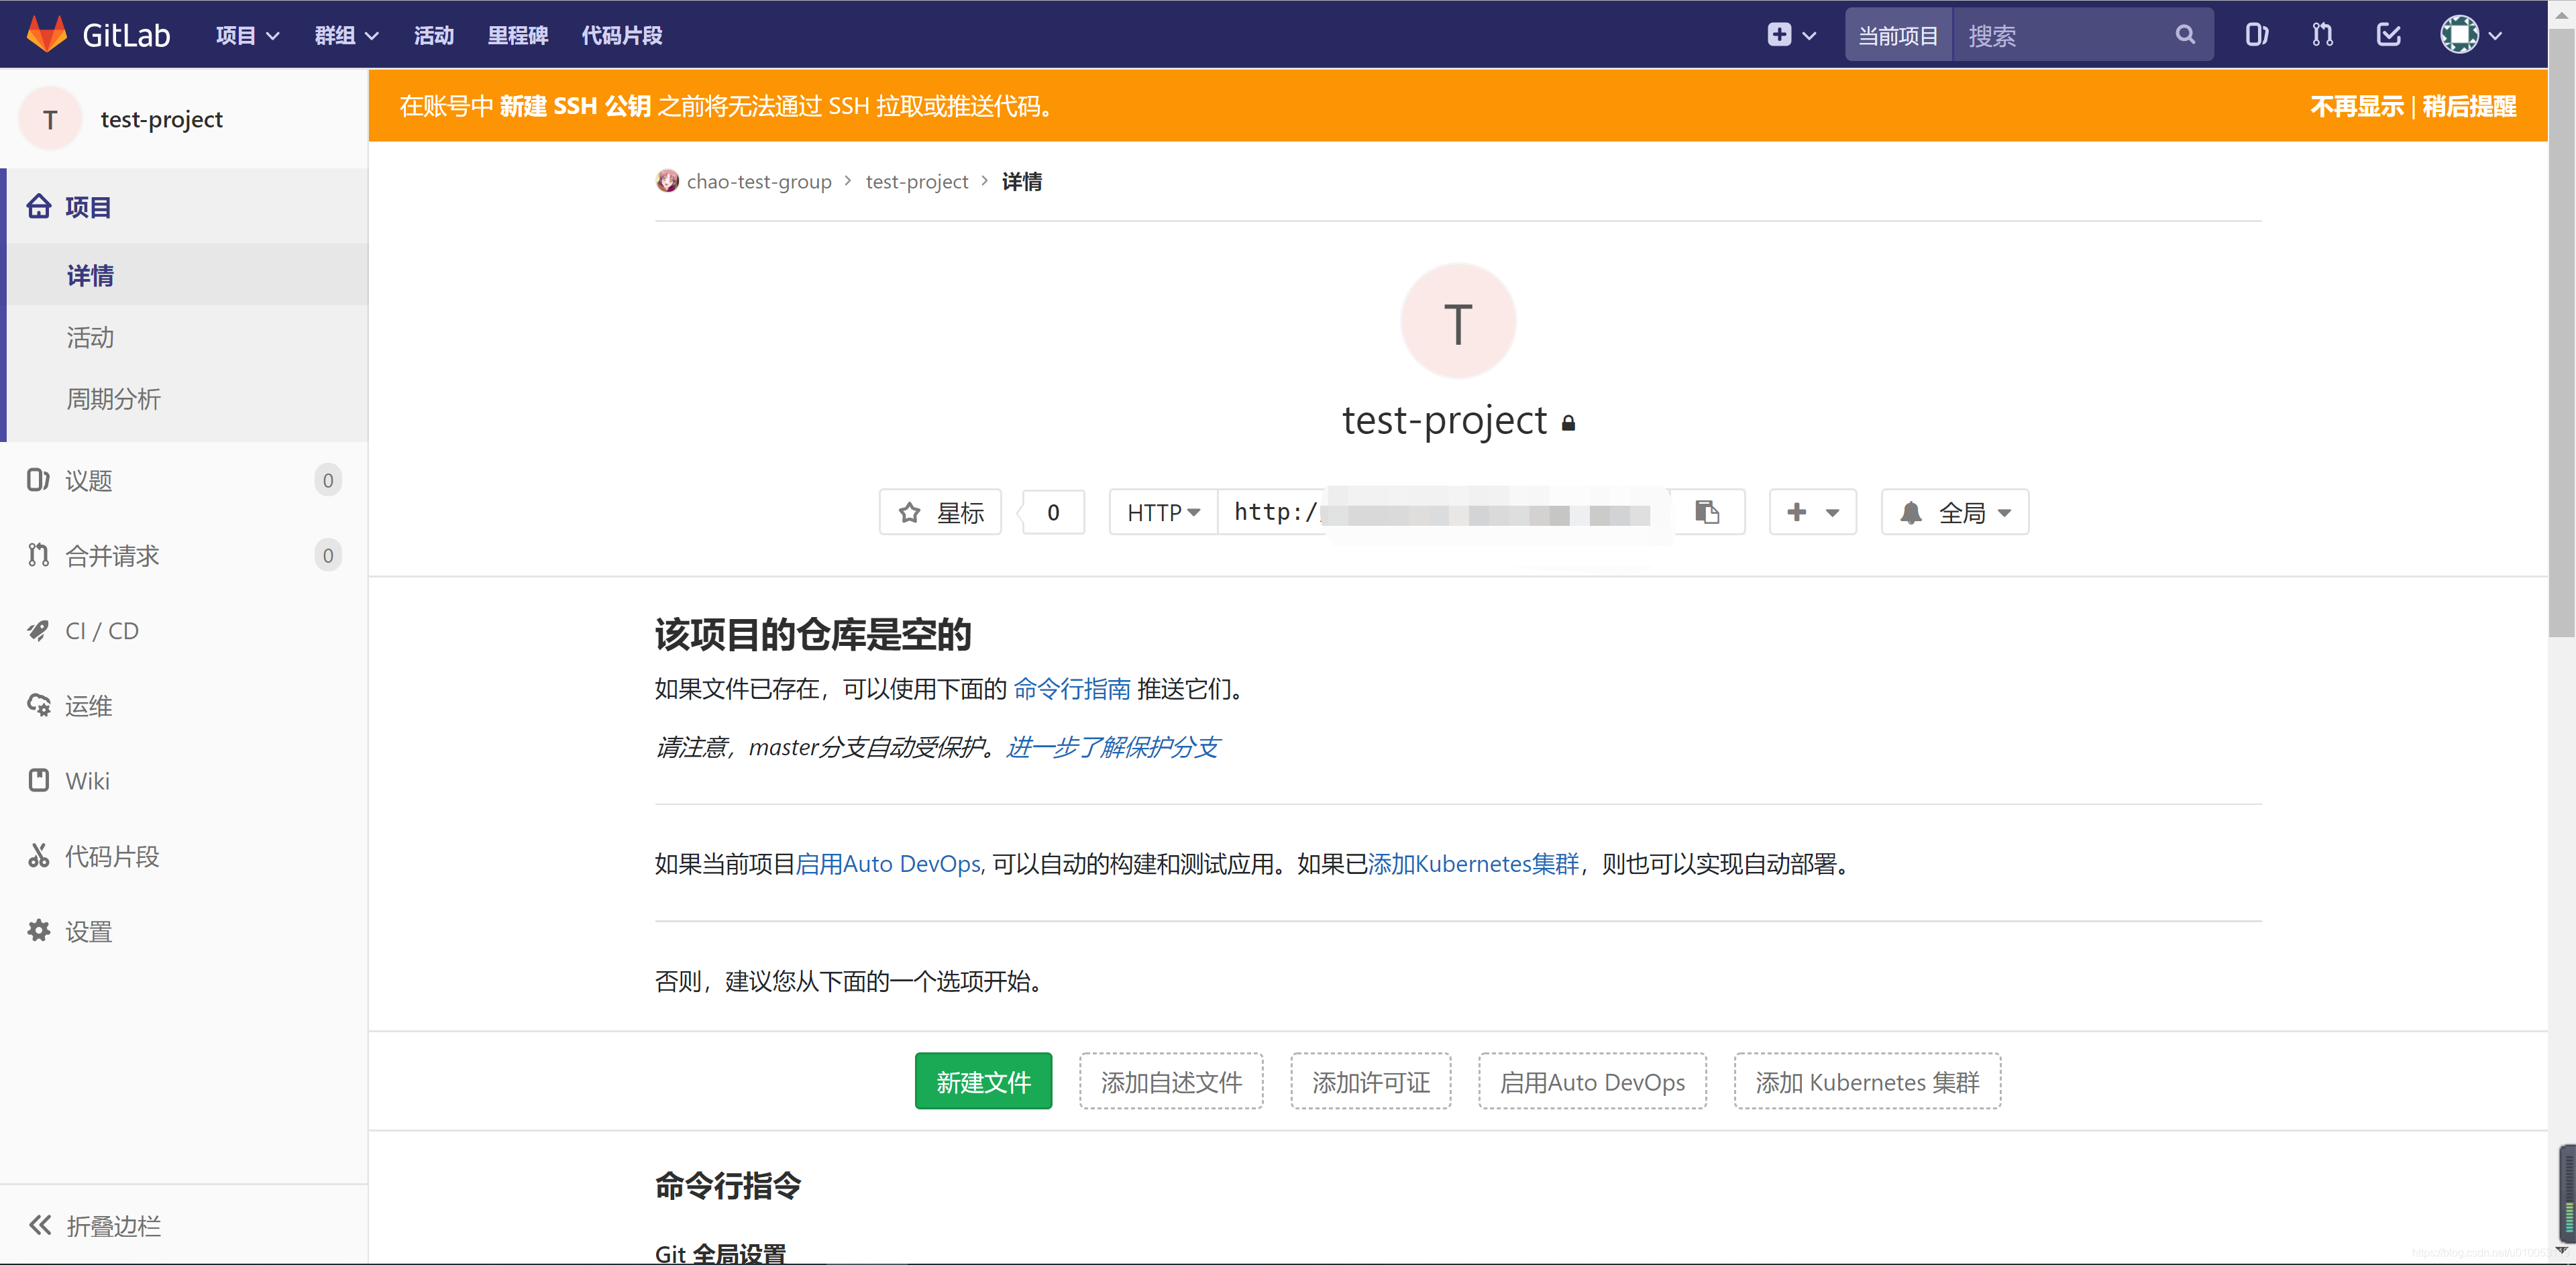The width and height of the screenshot is (2576, 1265).
Task: Click the 运维 operations icon in sidebar
Action: point(38,705)
